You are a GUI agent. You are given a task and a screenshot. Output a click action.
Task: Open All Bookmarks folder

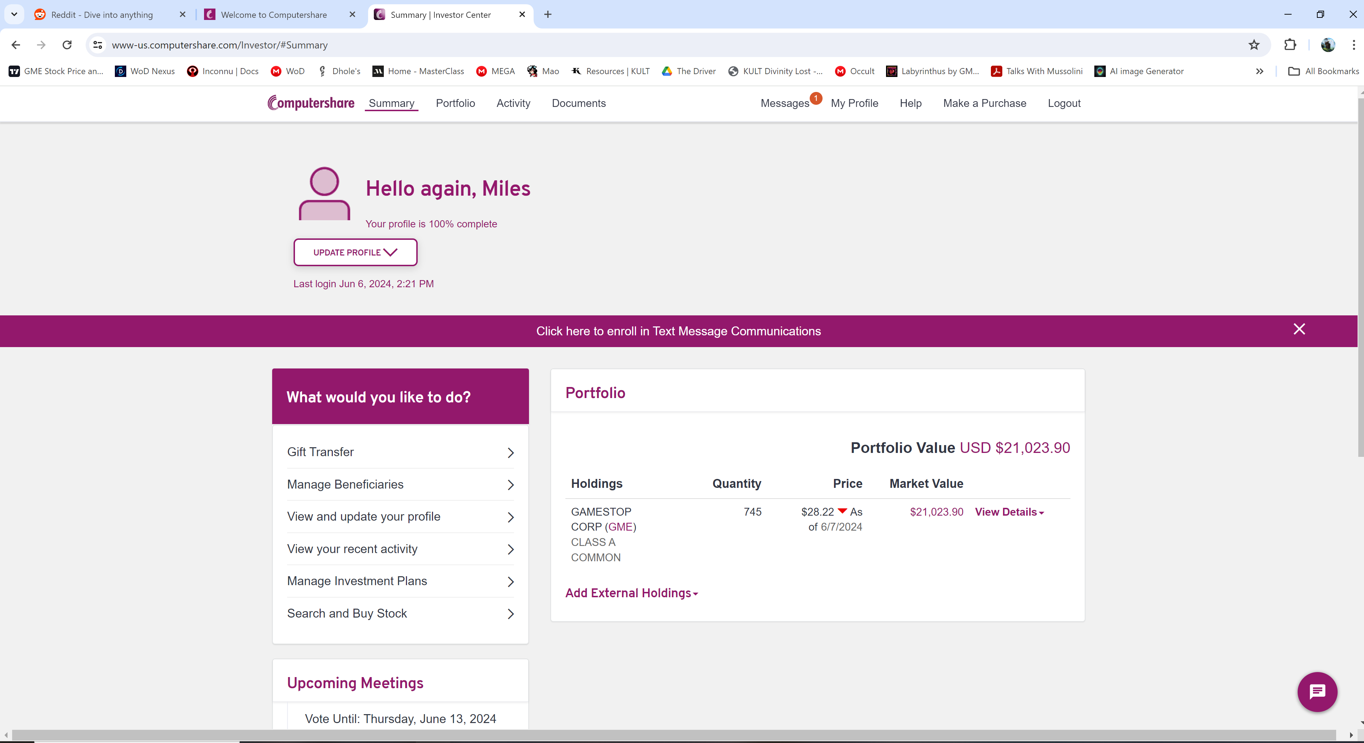[1323, 71]
